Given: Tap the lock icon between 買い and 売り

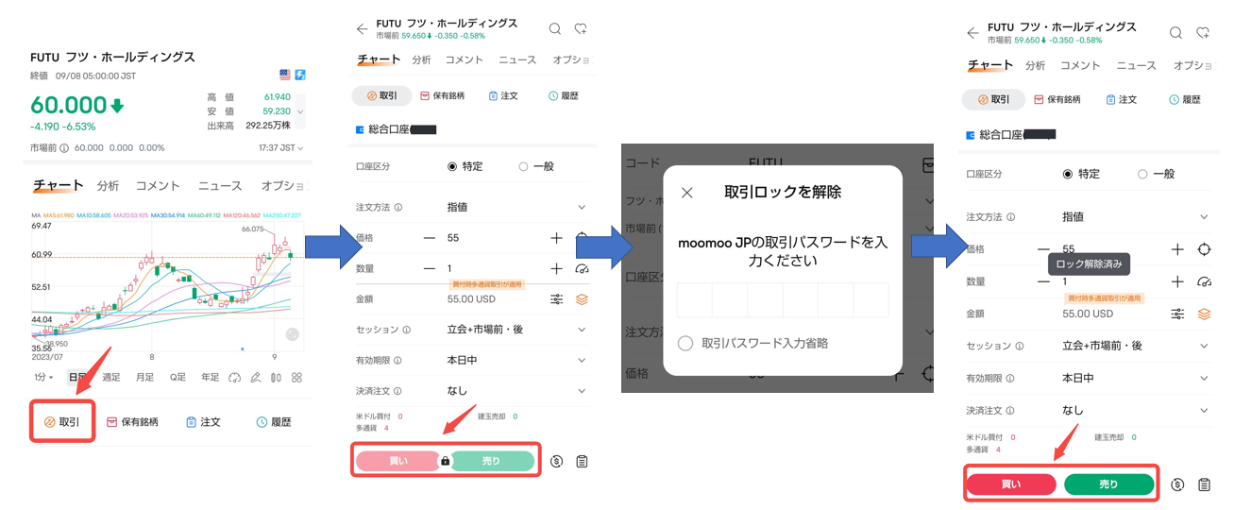Looking at the screenshot, I should tap(446, 461).
